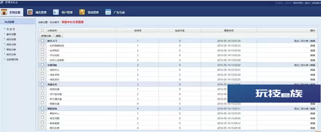Click 编辑 in the 如何入驻商家 row

pyautogui.click(x=313, y=60)
